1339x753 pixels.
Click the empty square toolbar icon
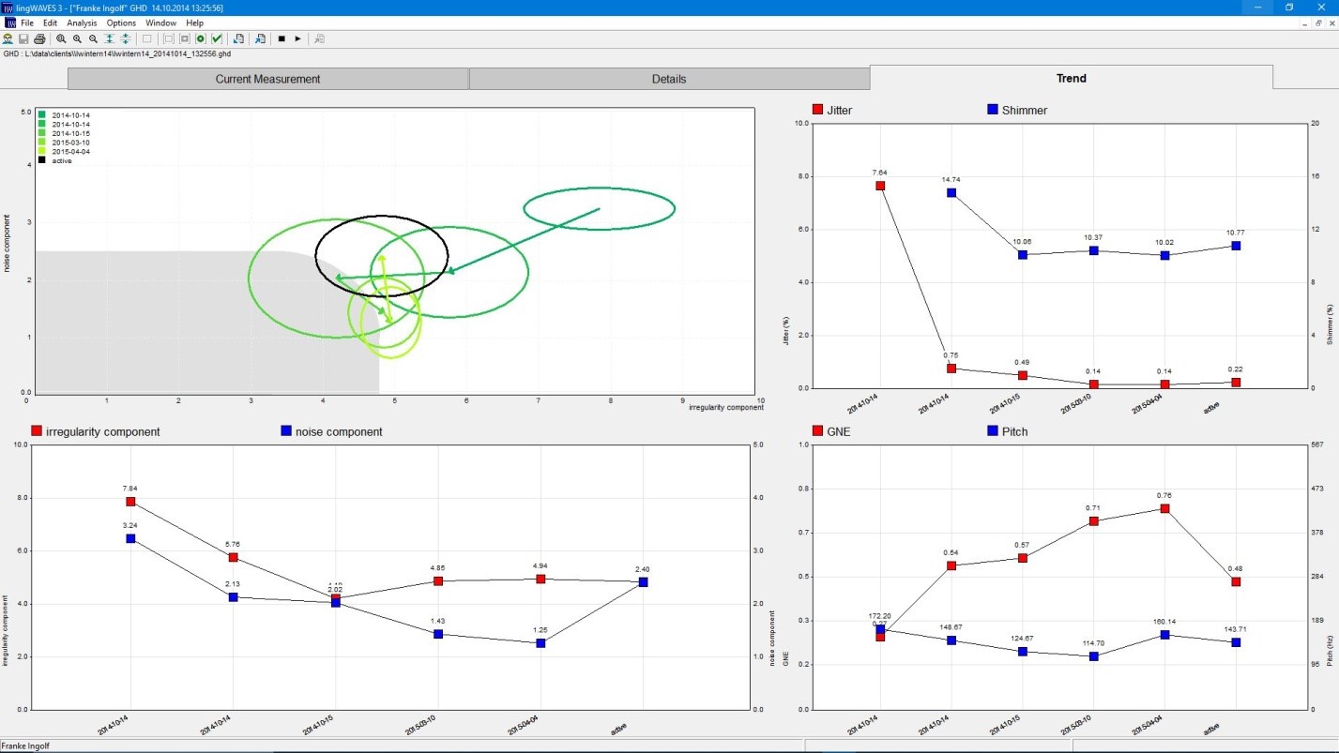point(146,38)
